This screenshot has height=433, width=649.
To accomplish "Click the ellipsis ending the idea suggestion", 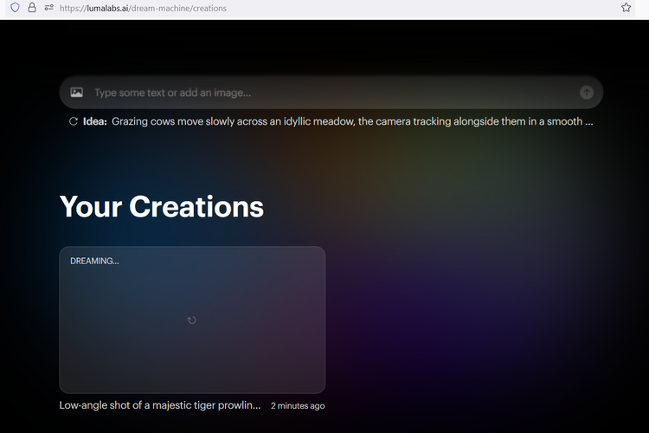I will click(x=589, y=122).
